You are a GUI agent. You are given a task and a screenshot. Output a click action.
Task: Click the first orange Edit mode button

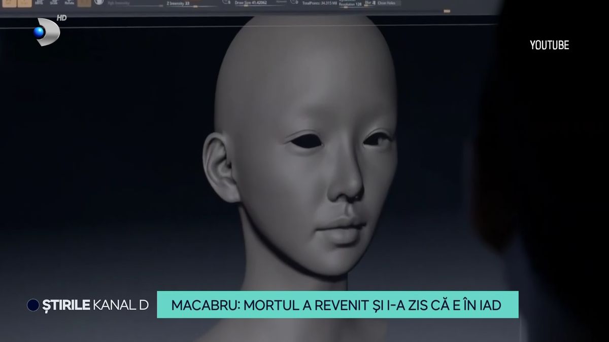point(8,3)
